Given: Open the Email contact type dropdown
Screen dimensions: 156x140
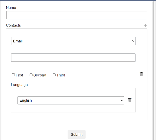Looking at the screenshot, I should pos(73,41).
